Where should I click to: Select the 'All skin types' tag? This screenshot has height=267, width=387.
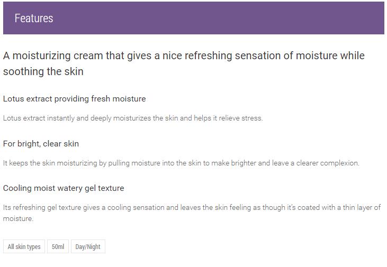pyautogui.click(x=24, y=247)
